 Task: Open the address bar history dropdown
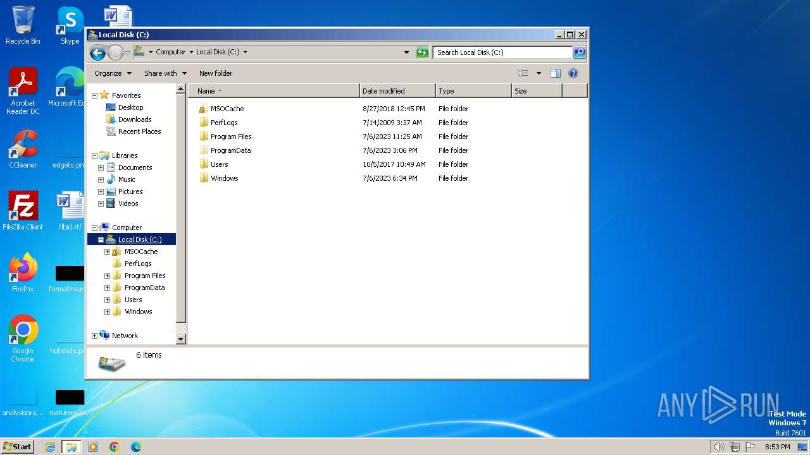tap(406, 52)
